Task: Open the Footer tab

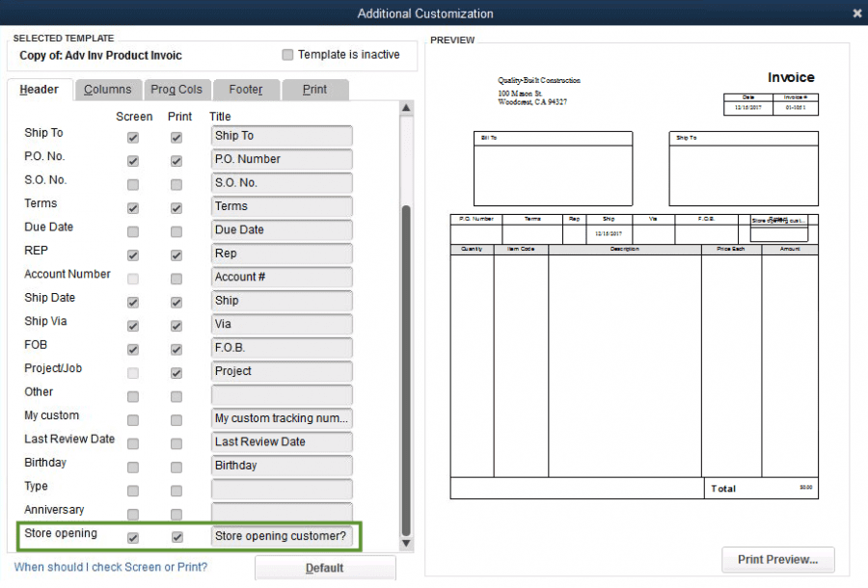Action: [x=246, y=89]
